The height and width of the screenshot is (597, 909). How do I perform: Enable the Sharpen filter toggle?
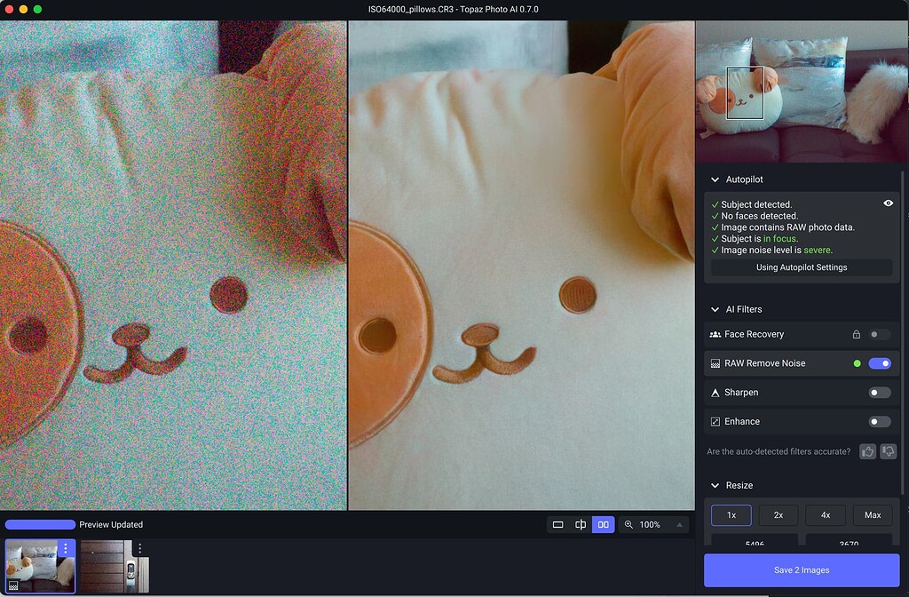click(879, 392)
